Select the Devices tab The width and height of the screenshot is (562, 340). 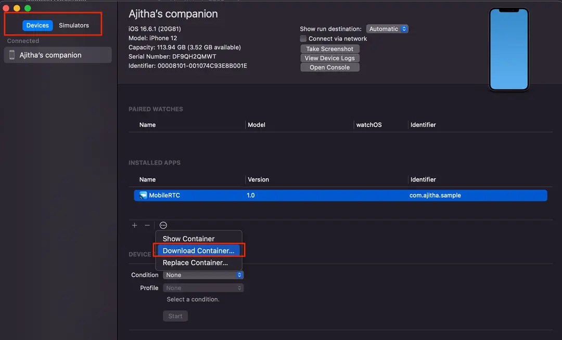click(37, 24)
